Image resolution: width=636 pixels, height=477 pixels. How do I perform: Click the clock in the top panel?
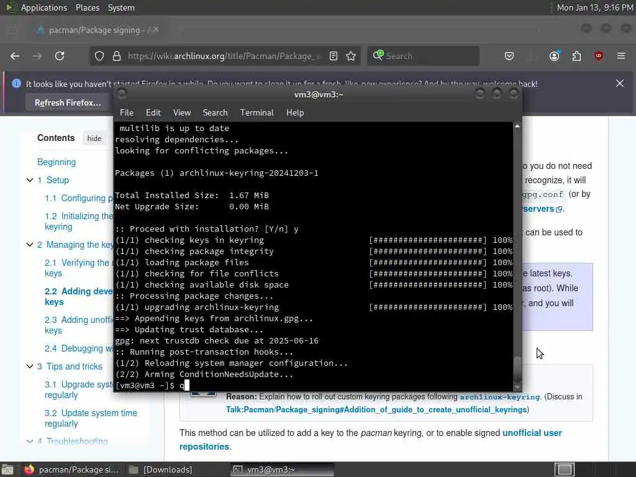point(594,7)
